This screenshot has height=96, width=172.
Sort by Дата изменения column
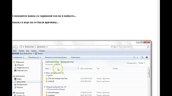click(86, 69)
